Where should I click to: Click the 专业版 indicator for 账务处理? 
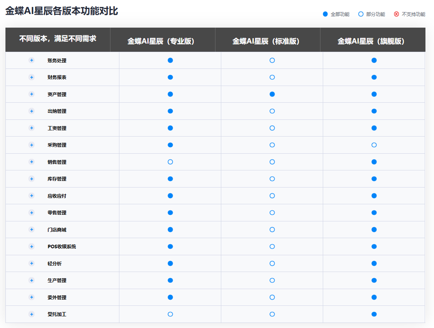(x=170, y=60)
